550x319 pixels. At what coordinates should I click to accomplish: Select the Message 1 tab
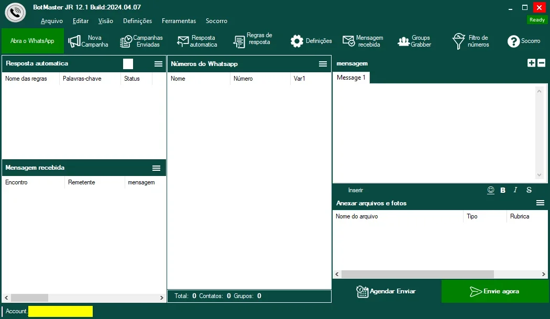(351, 78)
